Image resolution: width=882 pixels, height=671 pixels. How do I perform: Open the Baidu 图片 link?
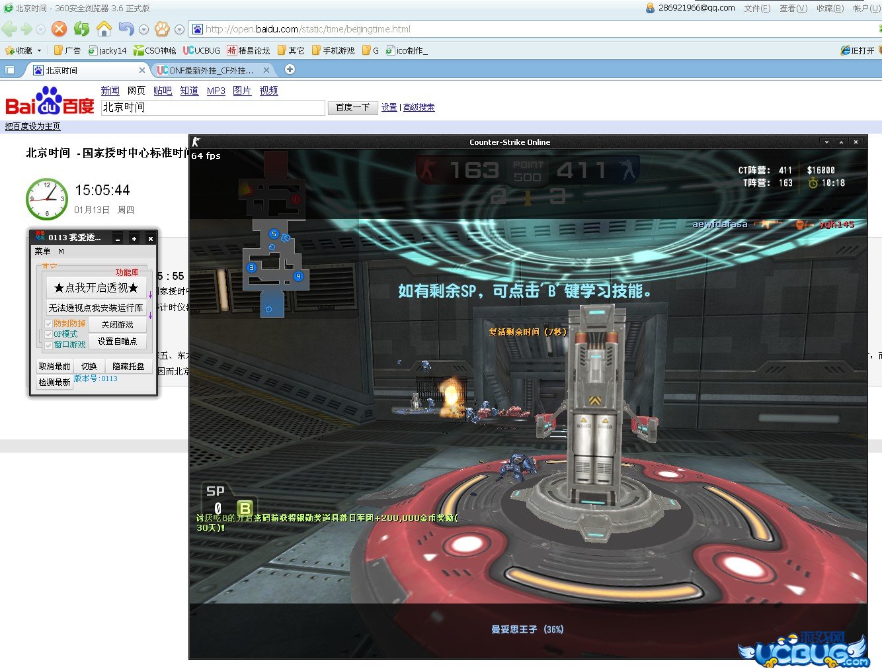point(242,91)
